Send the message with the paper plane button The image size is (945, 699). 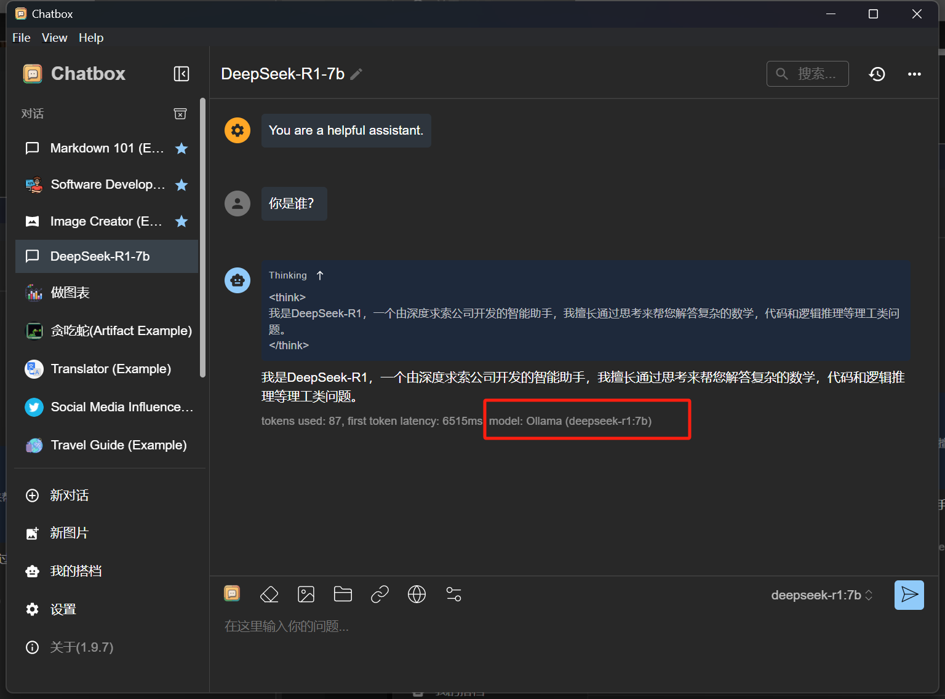click(909, 595)
